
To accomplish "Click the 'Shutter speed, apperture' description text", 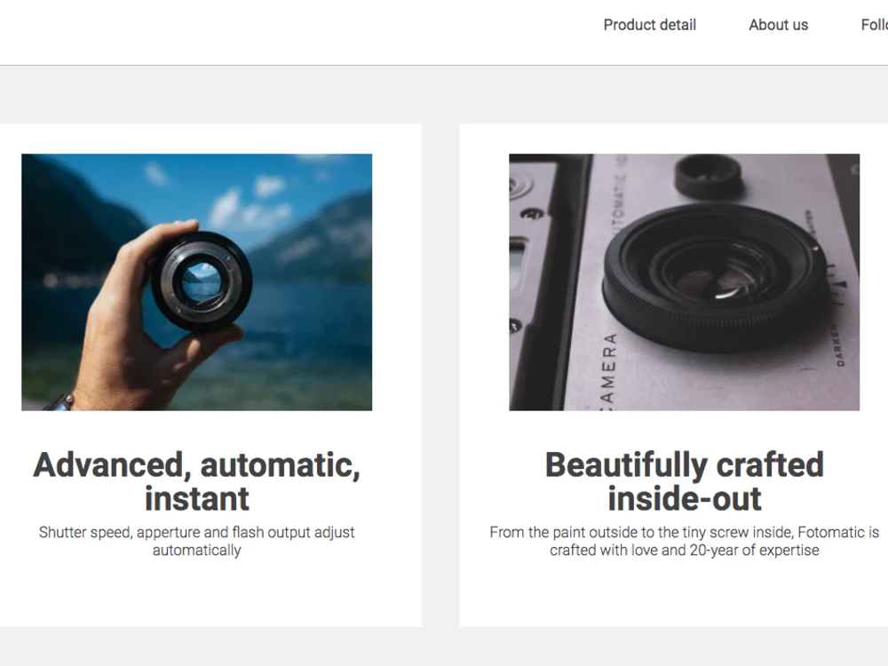I will coord(196,541).
